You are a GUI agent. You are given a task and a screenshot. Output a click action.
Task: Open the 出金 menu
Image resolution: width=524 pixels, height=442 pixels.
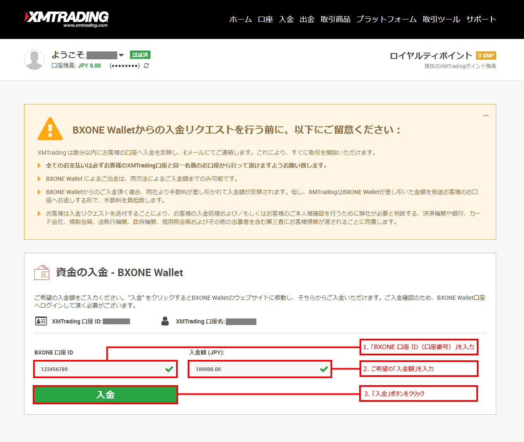tap(307, 19)
